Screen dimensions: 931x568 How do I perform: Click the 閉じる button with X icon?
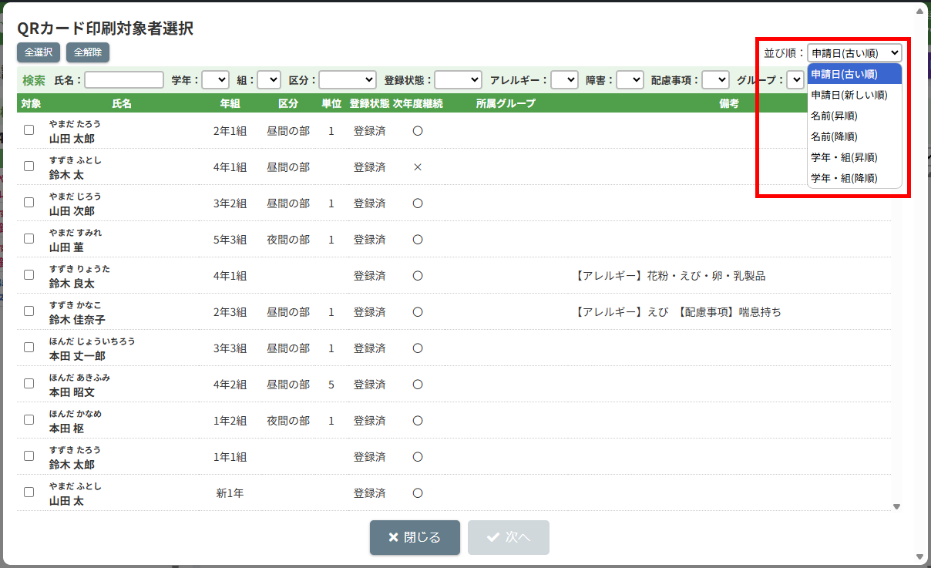(415, 537)
